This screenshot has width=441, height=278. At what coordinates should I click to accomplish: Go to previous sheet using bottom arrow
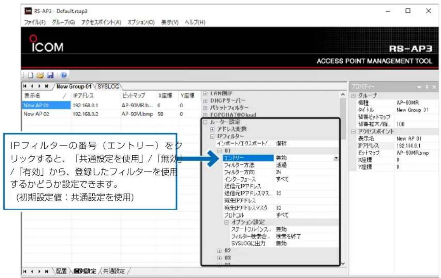pyautogui.click(x=32, y=271)
